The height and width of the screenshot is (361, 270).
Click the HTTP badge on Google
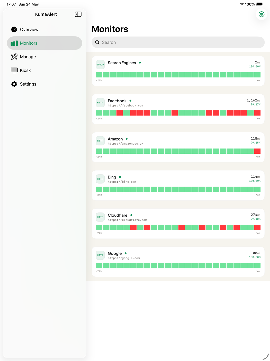[x=100, y=255]
